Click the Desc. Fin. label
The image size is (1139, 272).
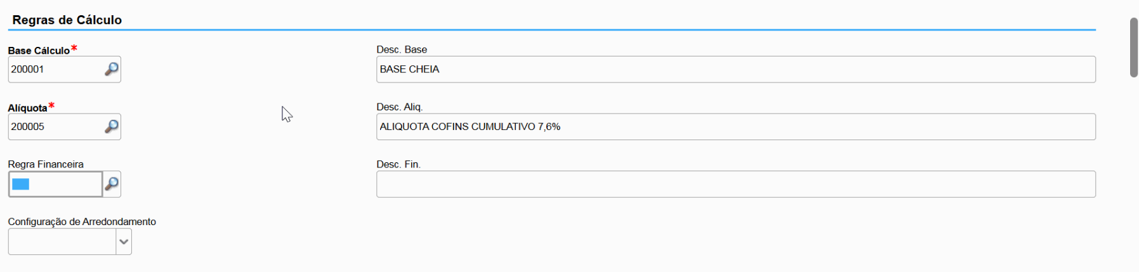tap(398, 164)
